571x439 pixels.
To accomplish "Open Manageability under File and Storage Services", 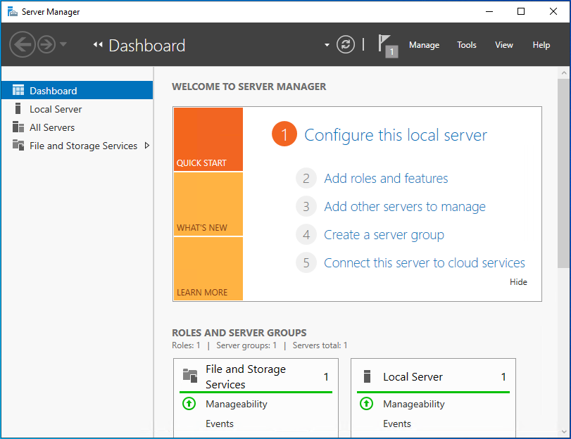I will tap(237, 404).
